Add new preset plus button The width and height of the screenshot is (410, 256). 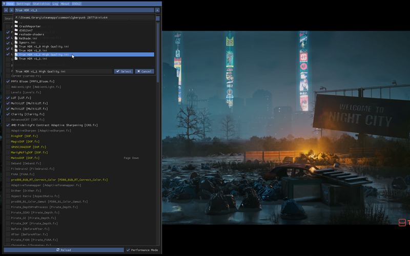(x=157, y=10)
